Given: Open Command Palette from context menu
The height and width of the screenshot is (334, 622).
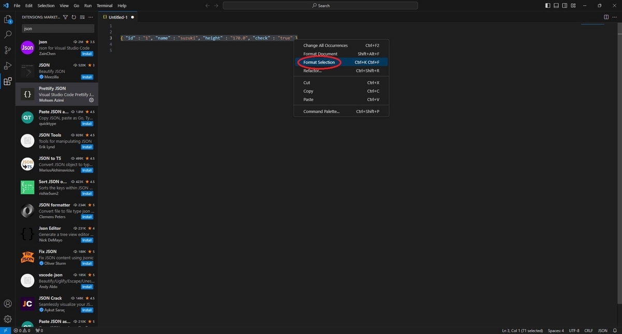Looking at the screenshot, I should [341, 111].
